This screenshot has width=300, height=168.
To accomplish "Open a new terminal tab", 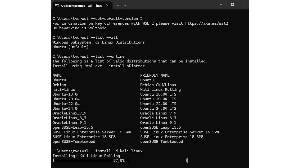I will click(x=118, y=5).
